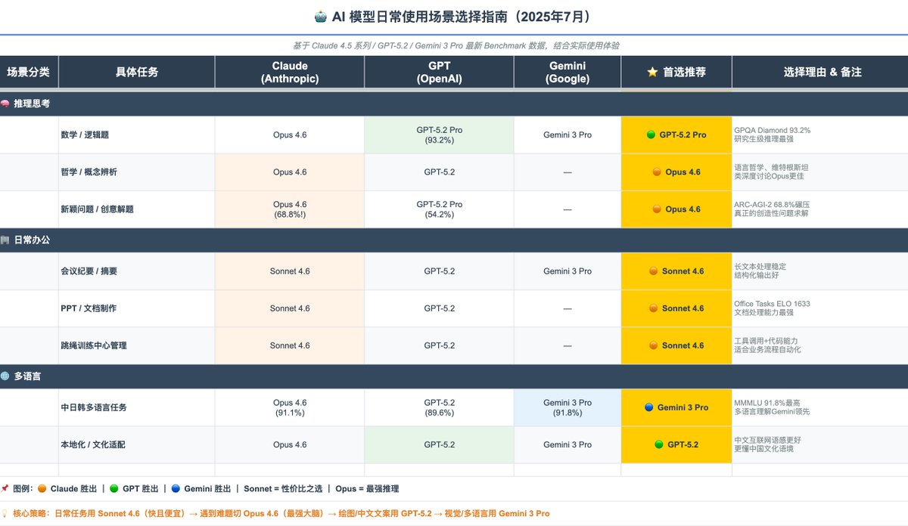Image resolution: width=908 pixels, height=526 pixels.
Task: Click the orange dot in PPT / 文档制作 row
Action: 653,308
